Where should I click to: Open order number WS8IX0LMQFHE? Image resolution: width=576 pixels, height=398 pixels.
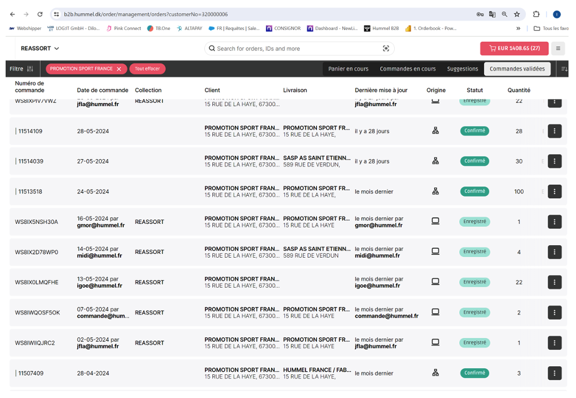click(36, 283)
